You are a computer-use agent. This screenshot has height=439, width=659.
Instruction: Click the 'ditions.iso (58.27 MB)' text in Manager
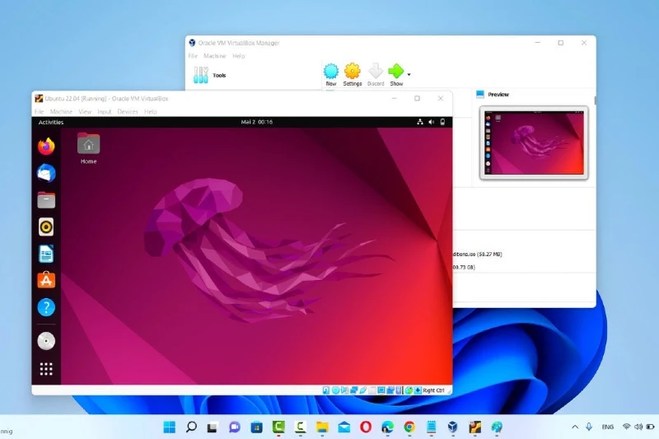click(478, 255)
